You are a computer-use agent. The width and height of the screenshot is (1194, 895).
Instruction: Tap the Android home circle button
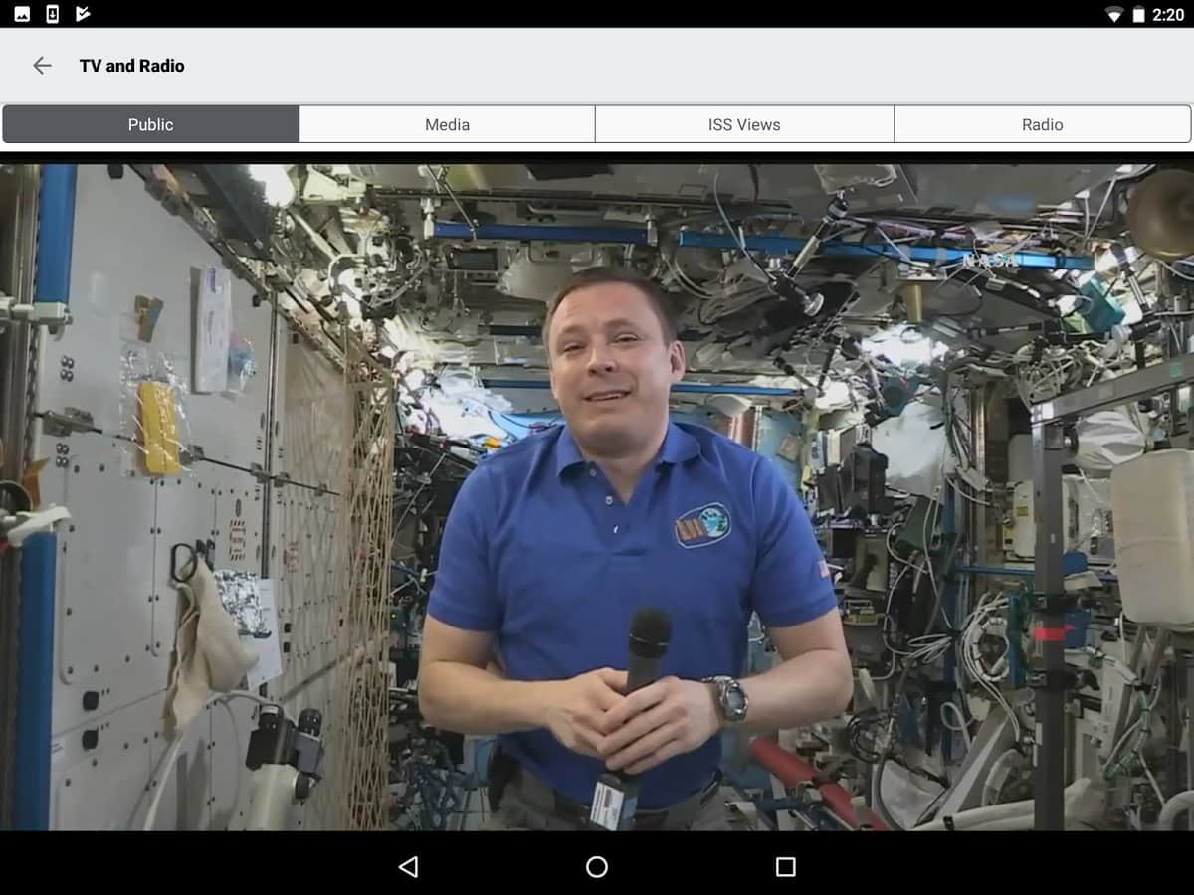(597, 867)
